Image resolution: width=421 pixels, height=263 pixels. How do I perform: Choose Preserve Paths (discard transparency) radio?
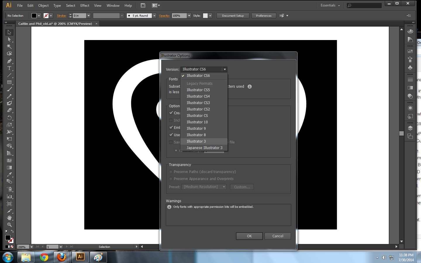[x=171, y=172]
